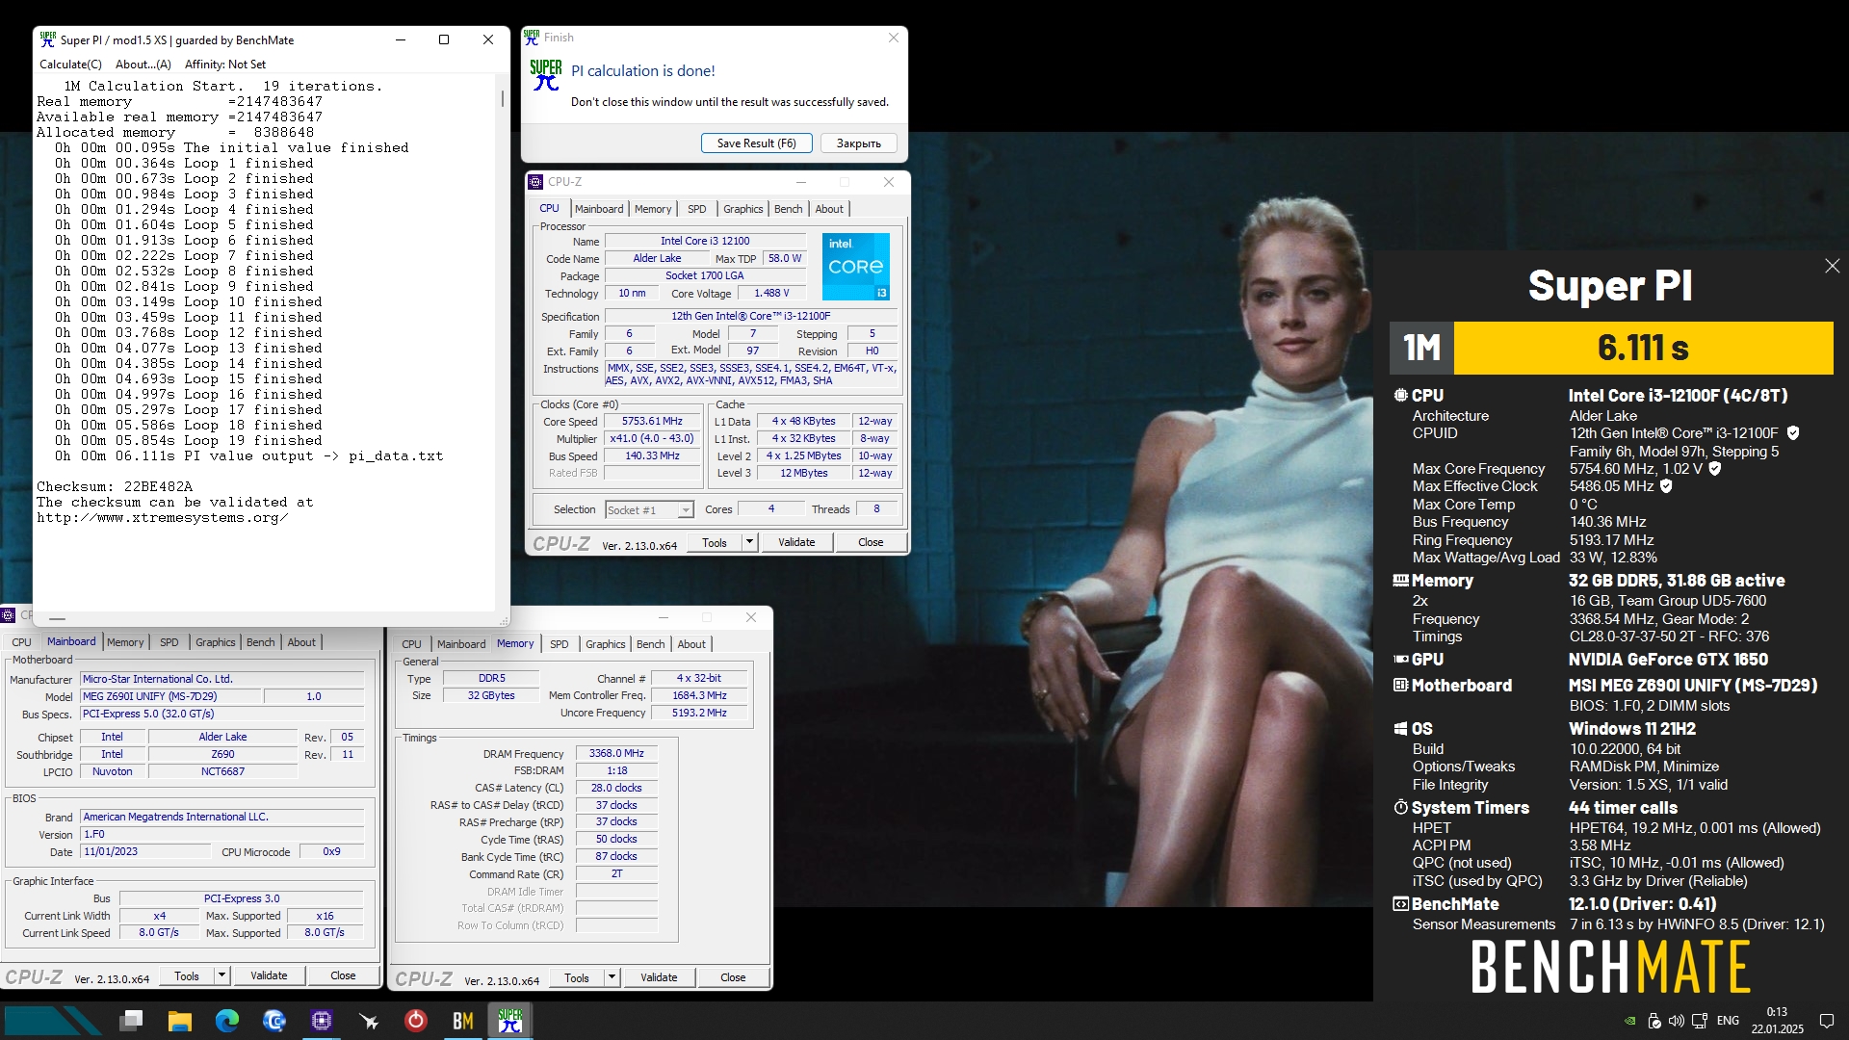Open About tab in top CPU-Z window
This screenshot has width=1849, height=1040.
(x=829, y=209)
